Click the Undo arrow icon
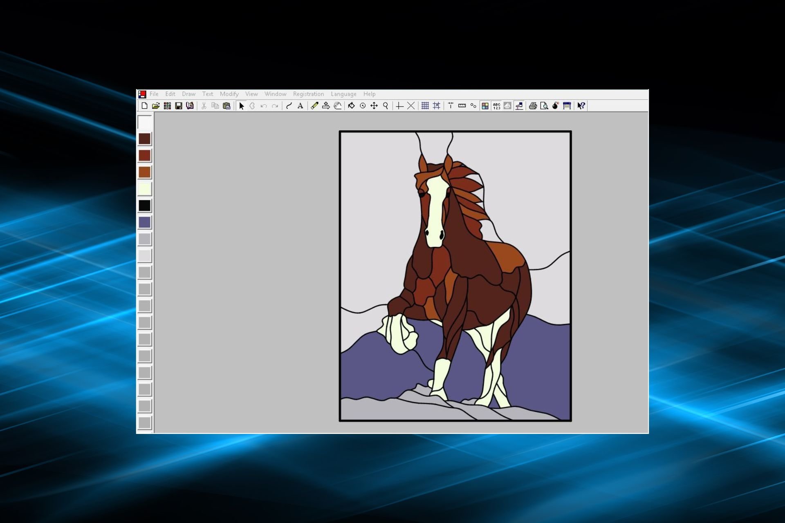The width and height of the screenshot is (785, 523). tap(264, 106)
